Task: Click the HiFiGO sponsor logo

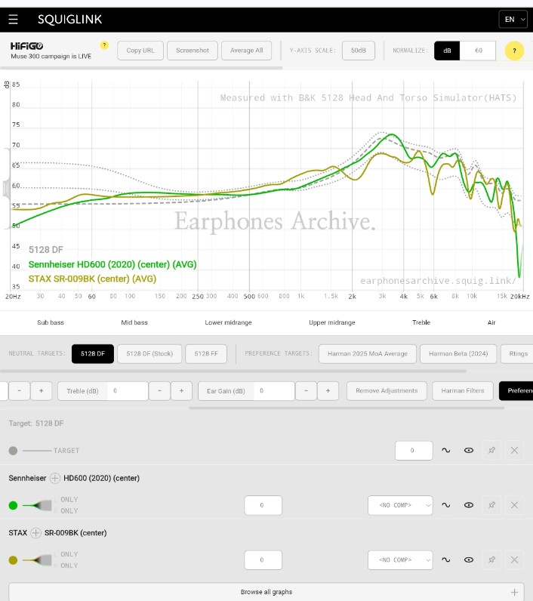Action: (x=27, y=46)
